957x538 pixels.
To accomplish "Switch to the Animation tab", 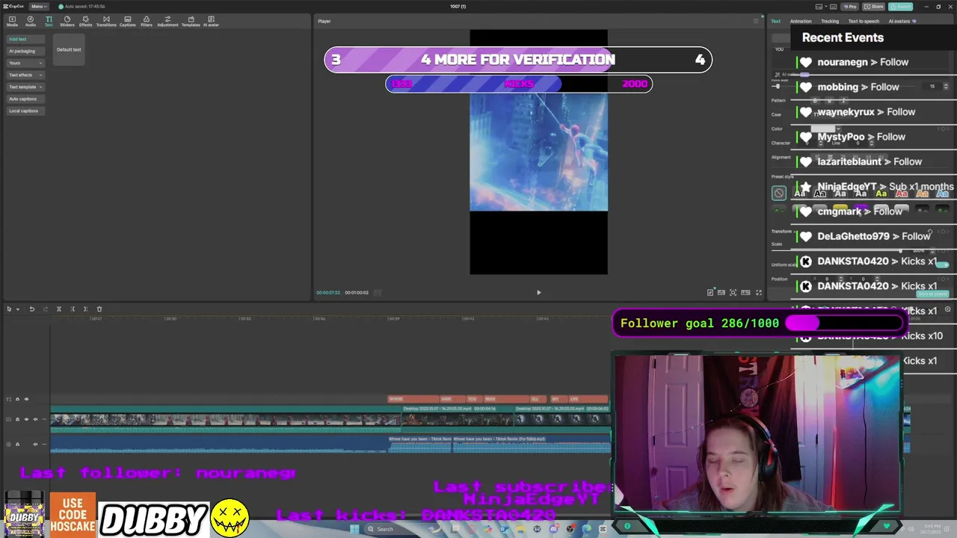I will (801, 21).
